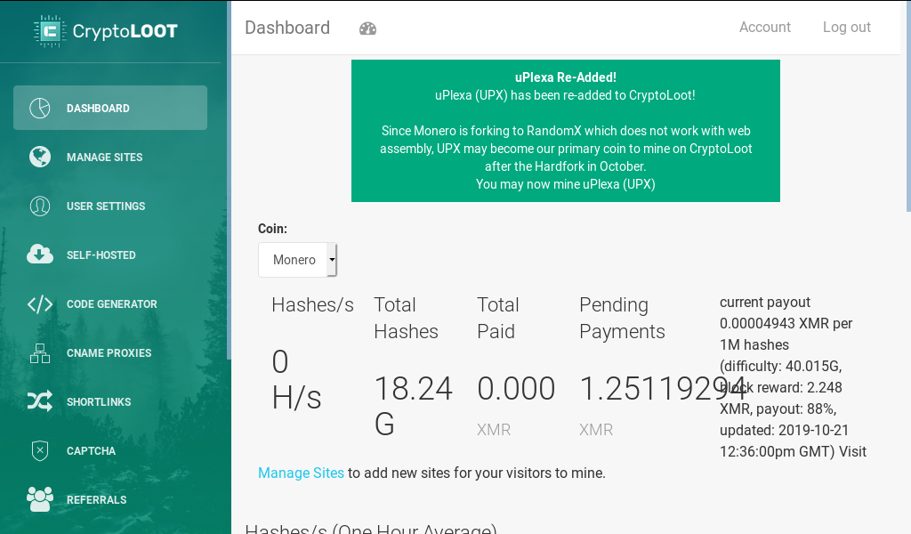Open Code Generator sidebar entry
Viewport: 911px width, 534px height.
pos(110,303)
